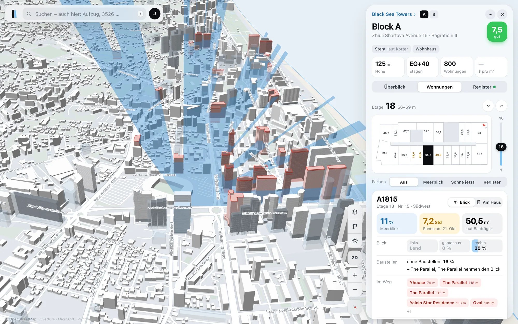Click the search magnifier icon
This screenshot has height=324, width=518.
coord(29,14)
